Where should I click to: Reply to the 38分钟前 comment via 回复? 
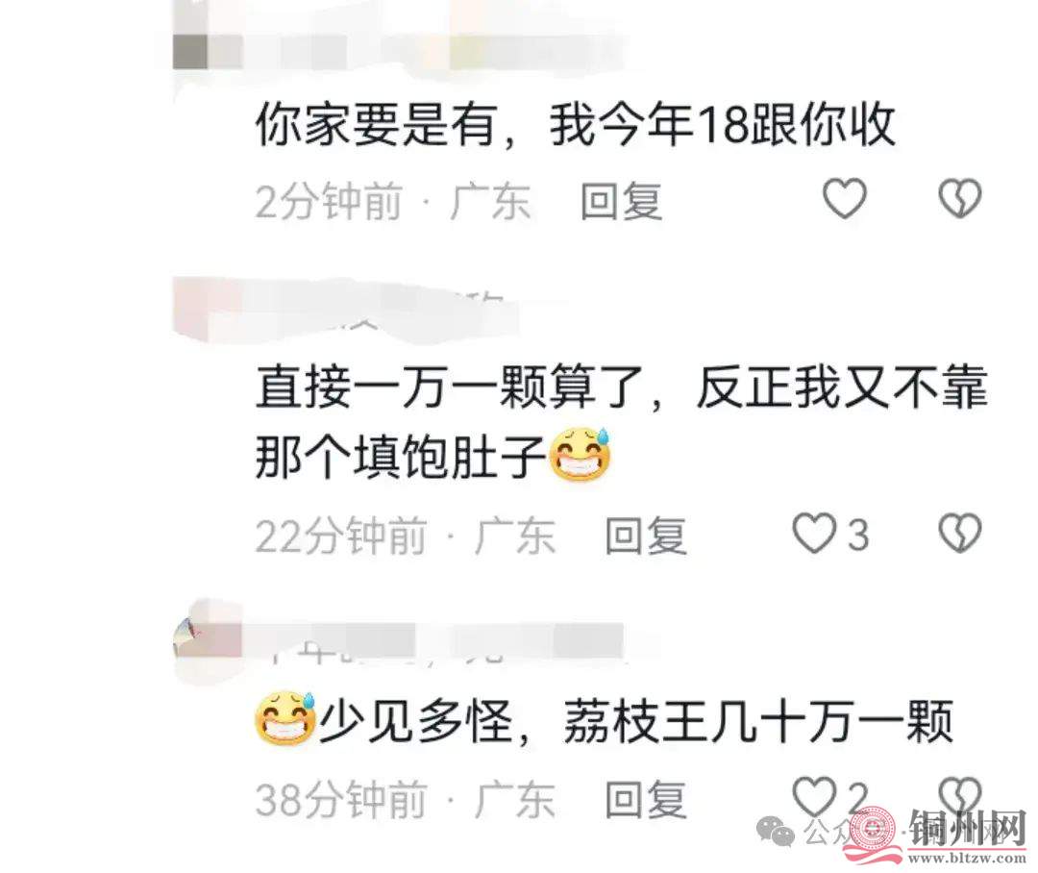click(646, 800)
